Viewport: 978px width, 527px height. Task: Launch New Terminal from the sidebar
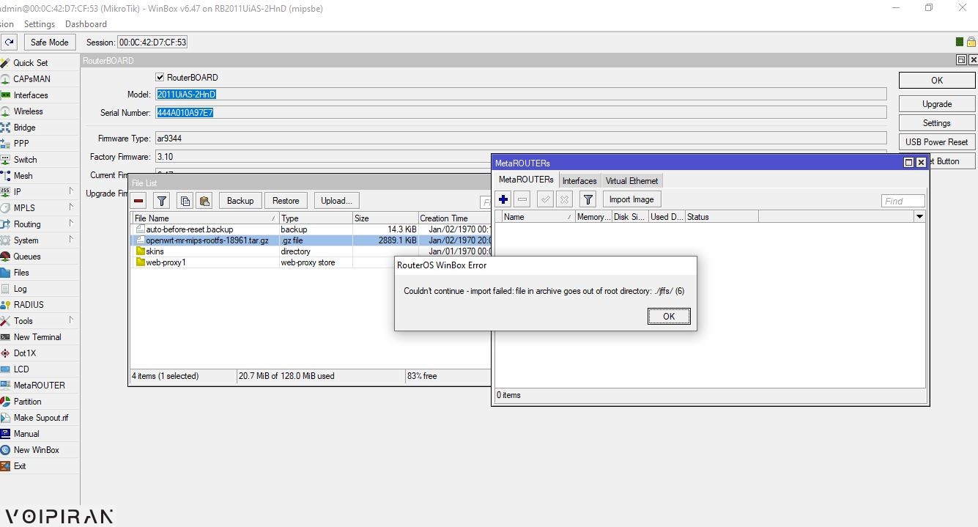pos(37,337)
